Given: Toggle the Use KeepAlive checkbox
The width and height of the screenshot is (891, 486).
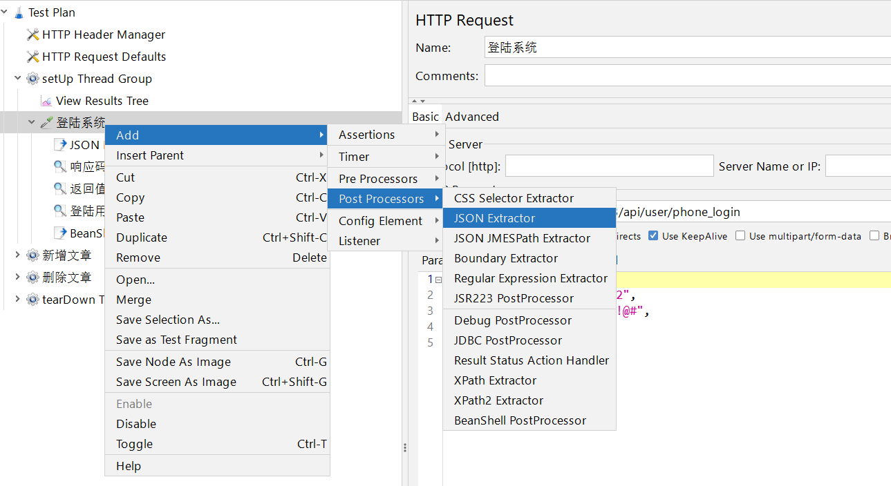Looking at the screenshot, I should tap(653, 236).
